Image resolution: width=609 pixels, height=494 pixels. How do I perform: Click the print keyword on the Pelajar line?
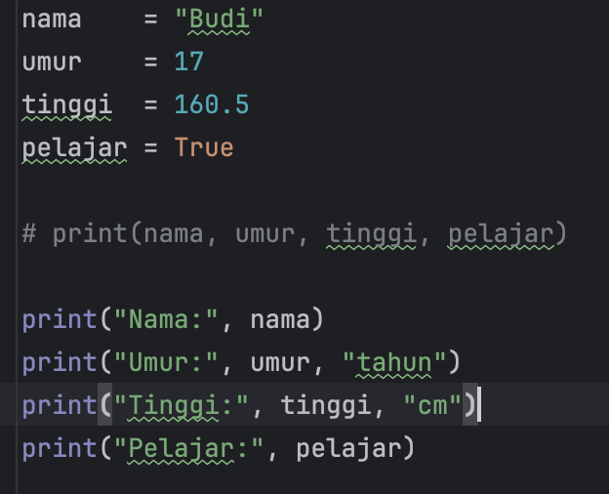pyautogui.click(x=59, y=448)
